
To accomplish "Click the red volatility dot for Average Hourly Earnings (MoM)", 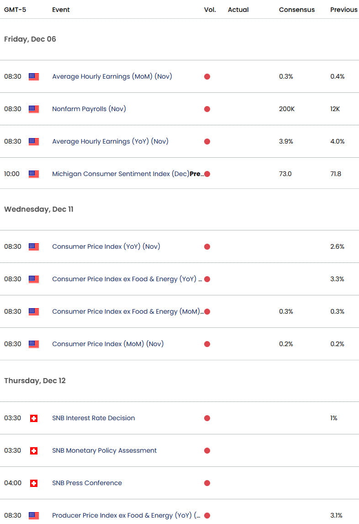I will (x=207, y=77).
